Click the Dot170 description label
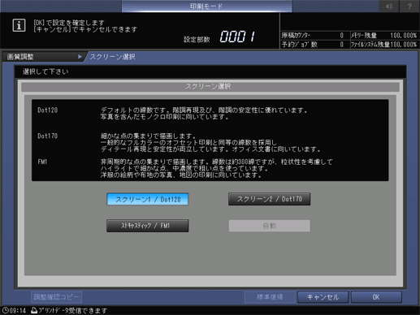This screenshot has height=315, width=420. pos(48,136)
